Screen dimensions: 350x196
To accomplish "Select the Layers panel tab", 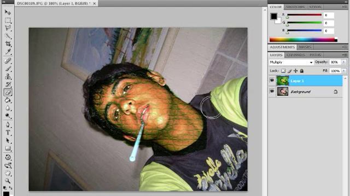I will coord(276,55).
